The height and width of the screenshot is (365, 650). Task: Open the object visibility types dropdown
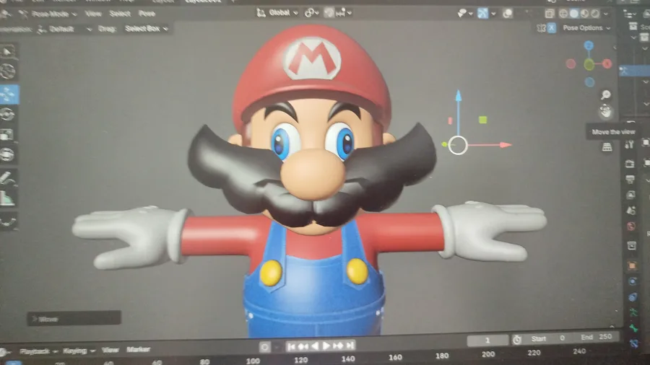464,14
